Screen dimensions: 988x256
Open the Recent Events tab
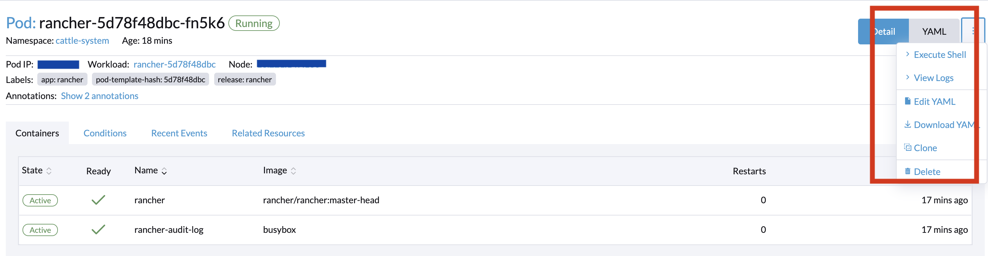(x=179, y=133)
